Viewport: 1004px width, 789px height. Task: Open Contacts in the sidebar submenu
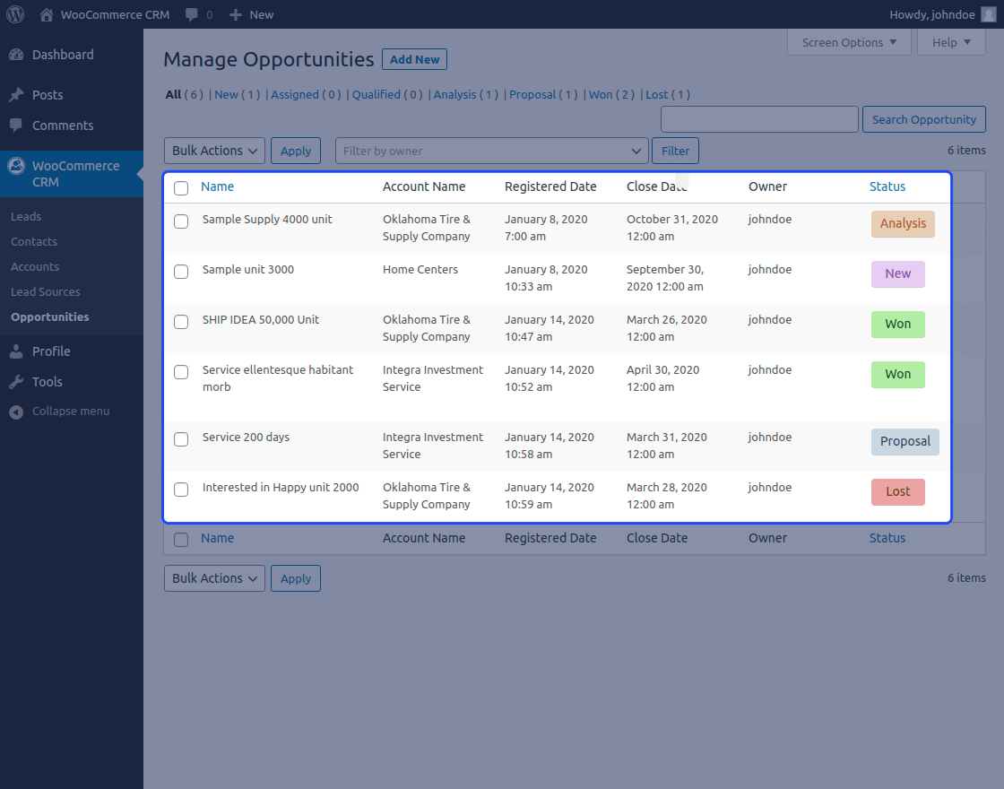tap(34, 241)
